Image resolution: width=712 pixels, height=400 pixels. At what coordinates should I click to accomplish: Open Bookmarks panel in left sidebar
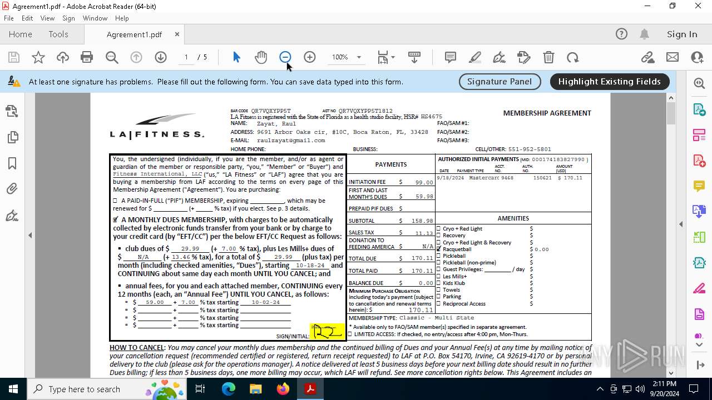(x=12, y=163)
